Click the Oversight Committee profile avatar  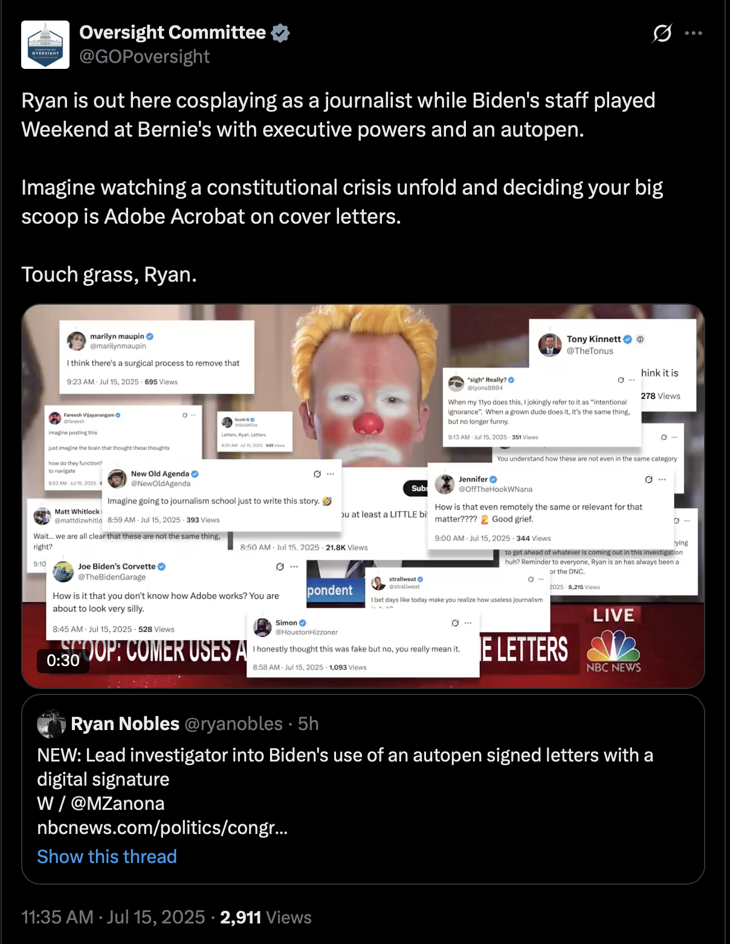[x=45, y=45]
